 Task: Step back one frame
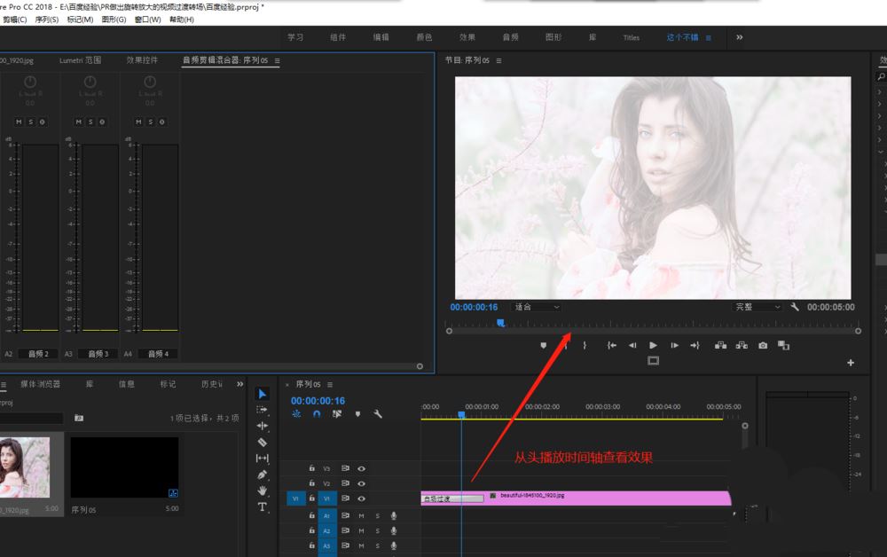click(632, 346)
